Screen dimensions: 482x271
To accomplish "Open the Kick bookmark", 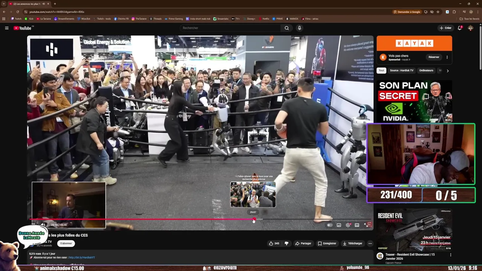I will pyautogui.click(x=29, y=19).
